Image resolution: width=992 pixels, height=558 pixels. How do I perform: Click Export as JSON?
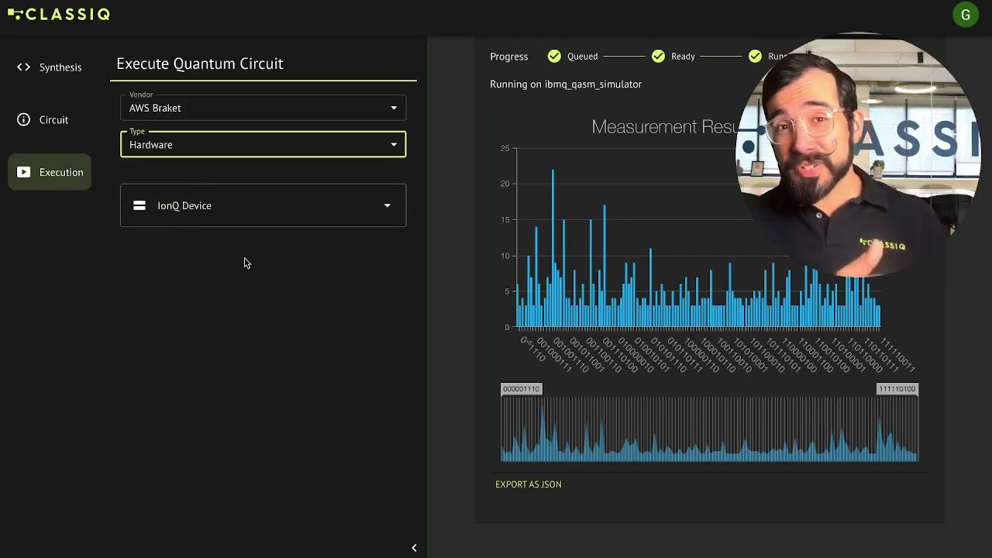(x=529, y=484)
